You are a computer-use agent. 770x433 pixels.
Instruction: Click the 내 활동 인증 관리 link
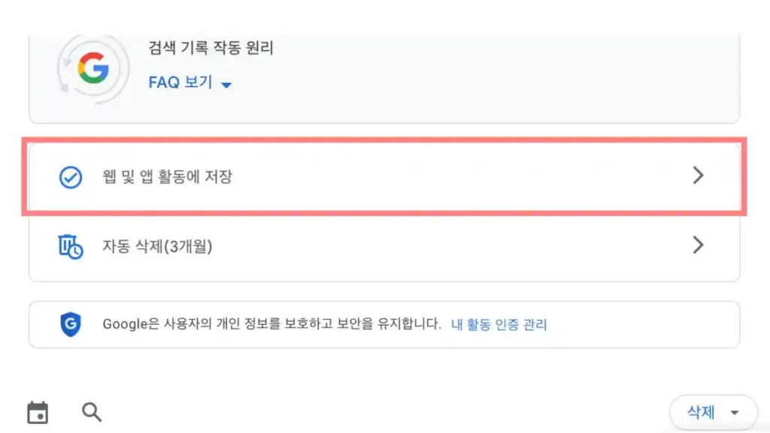click(499, 324)
